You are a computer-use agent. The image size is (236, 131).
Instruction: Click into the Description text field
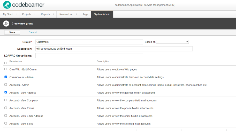114,49
